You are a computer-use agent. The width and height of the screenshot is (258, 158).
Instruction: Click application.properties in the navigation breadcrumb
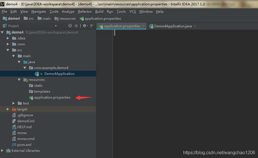pos(100,19)
